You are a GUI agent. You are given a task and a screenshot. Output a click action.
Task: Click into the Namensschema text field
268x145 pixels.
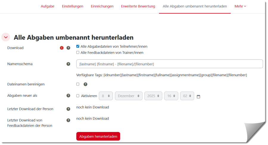tap(169, 64)
